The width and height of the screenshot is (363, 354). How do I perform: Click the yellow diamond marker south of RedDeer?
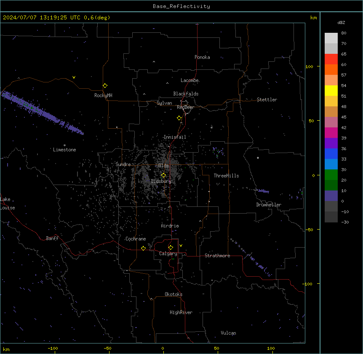click(x=179, y=118)
